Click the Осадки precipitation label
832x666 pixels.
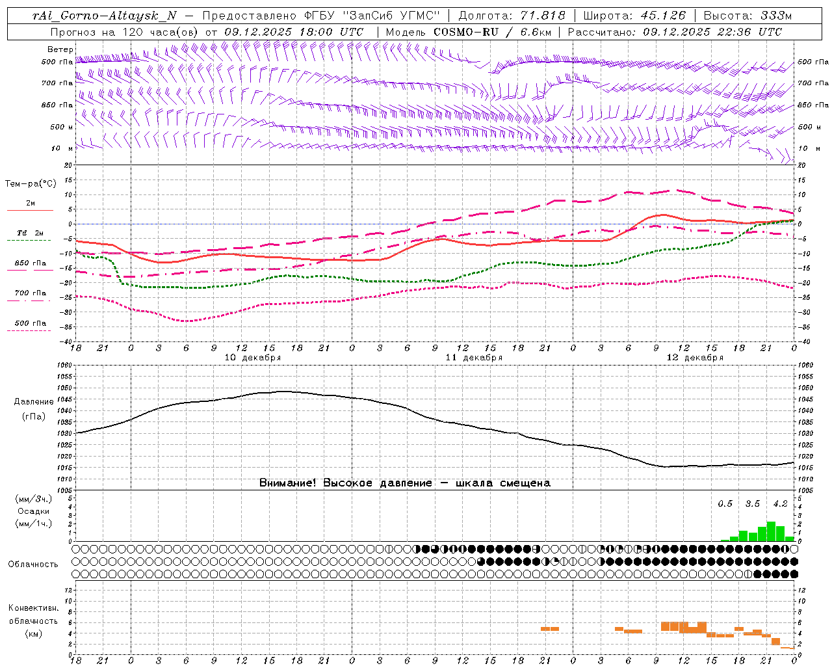coord(34,511)
